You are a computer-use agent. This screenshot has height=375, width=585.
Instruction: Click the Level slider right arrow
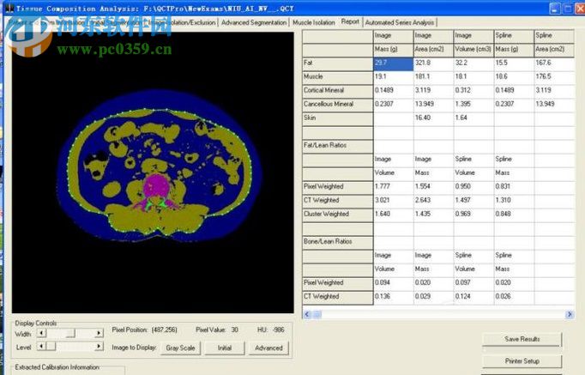click(x=100, y=347)
